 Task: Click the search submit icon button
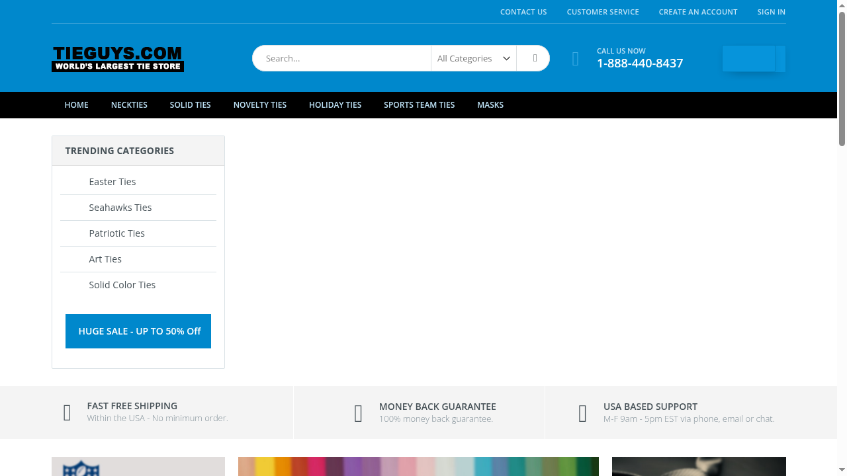click(x=534, y=58)
